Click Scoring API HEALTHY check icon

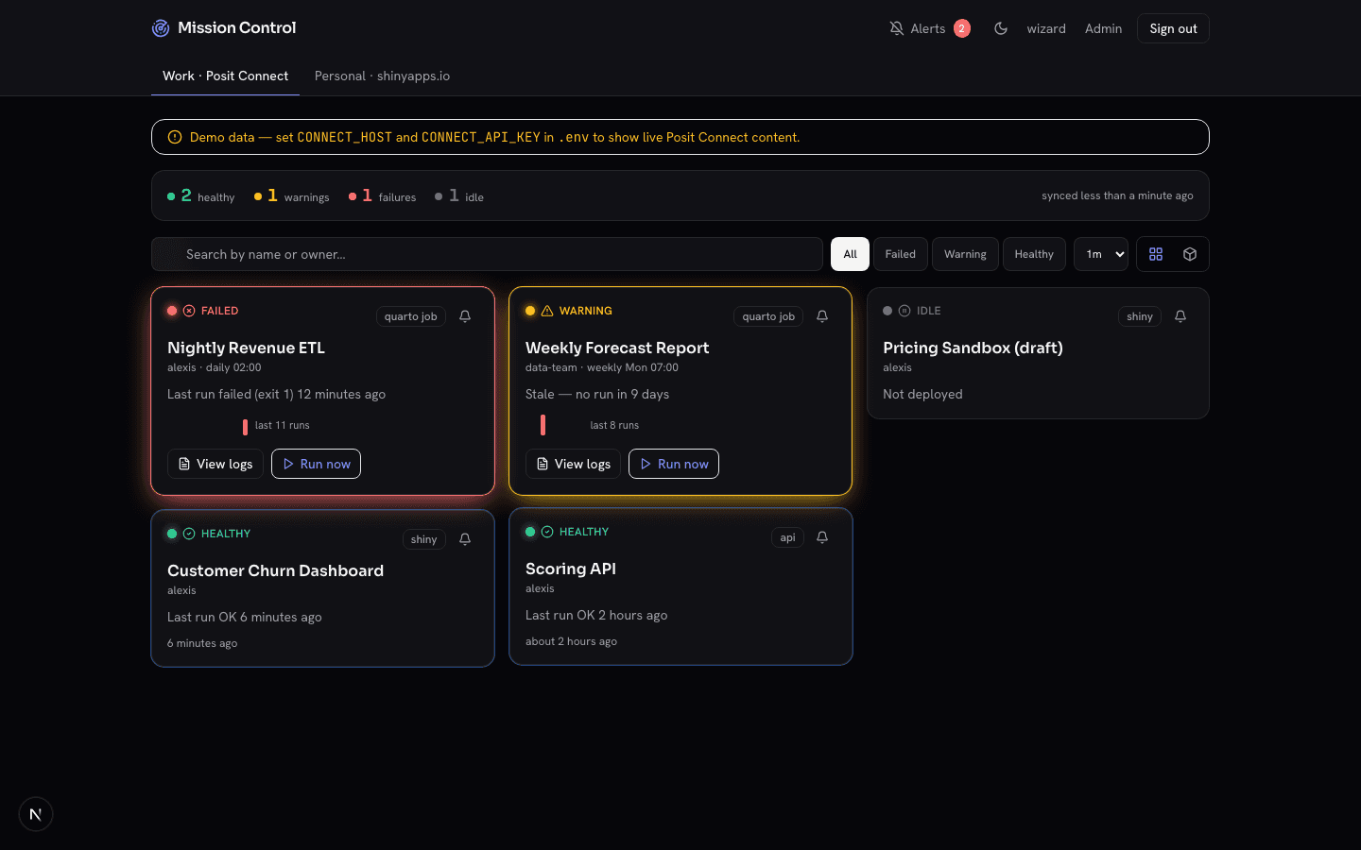tap(547, 532)
